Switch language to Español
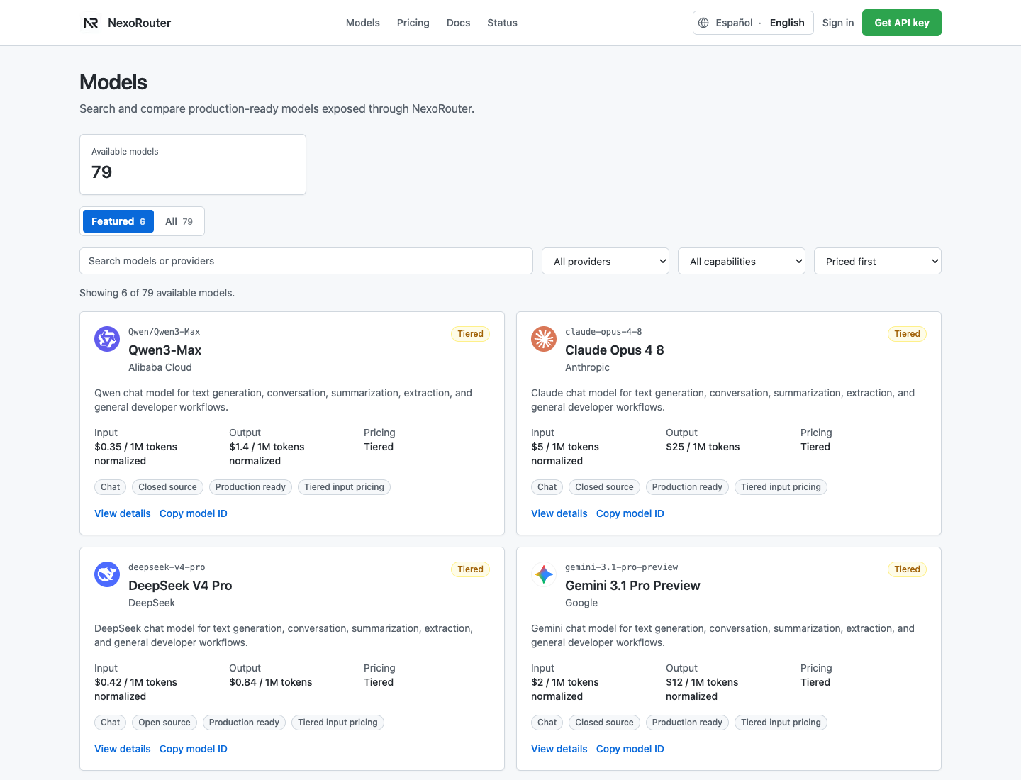The height and width of the screenshot is (780, 1021). click(x=734, y=23)
